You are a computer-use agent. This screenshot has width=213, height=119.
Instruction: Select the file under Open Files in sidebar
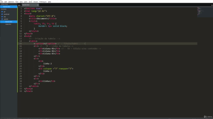tap(9, 7)
